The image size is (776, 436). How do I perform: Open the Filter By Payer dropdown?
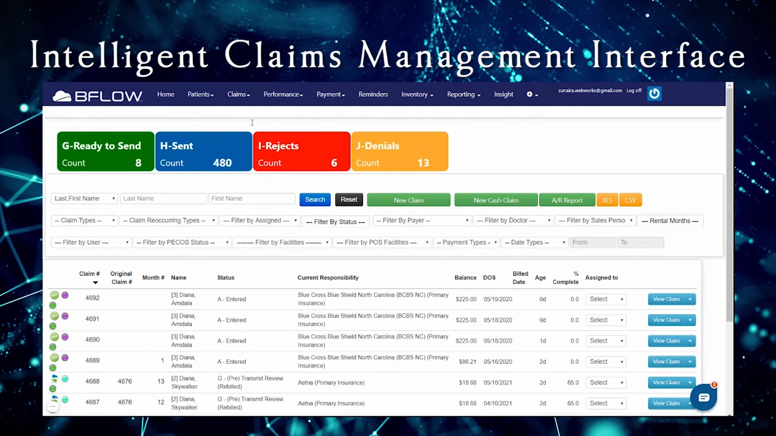tap(422, 220)
